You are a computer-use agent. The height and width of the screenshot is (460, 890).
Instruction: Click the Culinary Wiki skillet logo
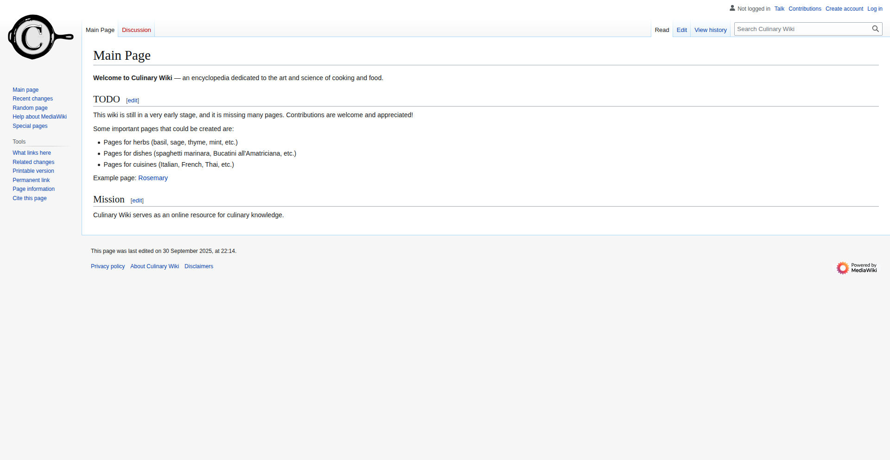[x=40, y=37]
